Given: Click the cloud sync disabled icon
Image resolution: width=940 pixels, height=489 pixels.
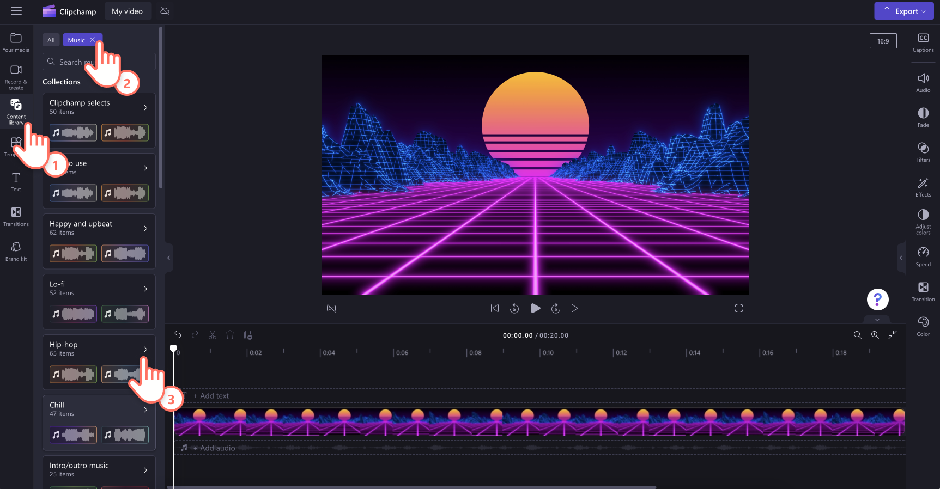Looking at the screenshot, I should (x=165, y=11).
